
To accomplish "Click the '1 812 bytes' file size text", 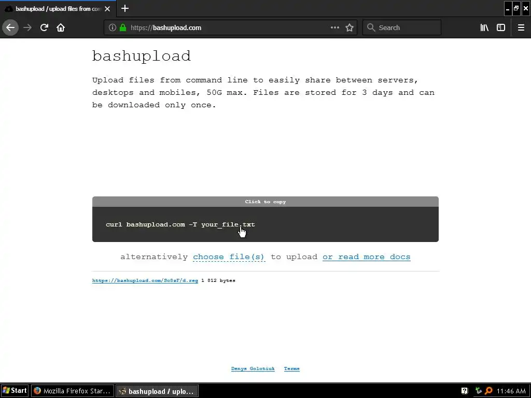I will 218,280.
